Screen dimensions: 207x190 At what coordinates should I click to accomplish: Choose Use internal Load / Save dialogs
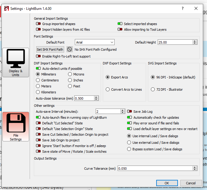pyautogui.click(x=129, y=136)
